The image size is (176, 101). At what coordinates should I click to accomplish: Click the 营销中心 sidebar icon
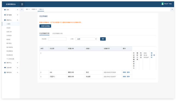pyautogui.click(x=5, y=20)
